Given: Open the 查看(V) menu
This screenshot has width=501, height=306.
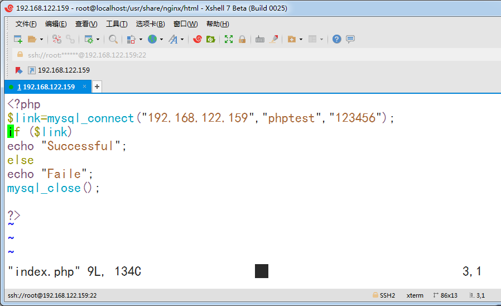Looking at the screenshot, I should pos(86,24).
